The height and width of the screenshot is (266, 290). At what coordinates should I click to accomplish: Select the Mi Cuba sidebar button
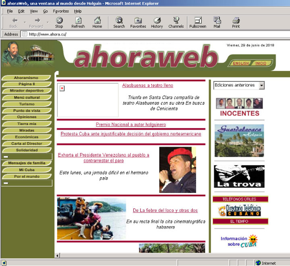27,170
